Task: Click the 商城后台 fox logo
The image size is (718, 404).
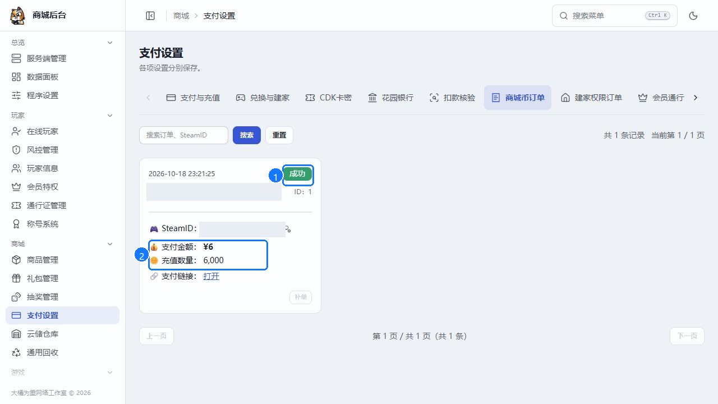Action: click(18, 16)
